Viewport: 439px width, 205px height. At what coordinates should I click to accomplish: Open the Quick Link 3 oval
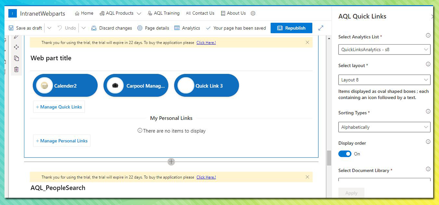pyautogui.click(x=206, y=86)
